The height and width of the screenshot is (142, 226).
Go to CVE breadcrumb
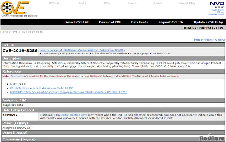[x=15, y=32]
